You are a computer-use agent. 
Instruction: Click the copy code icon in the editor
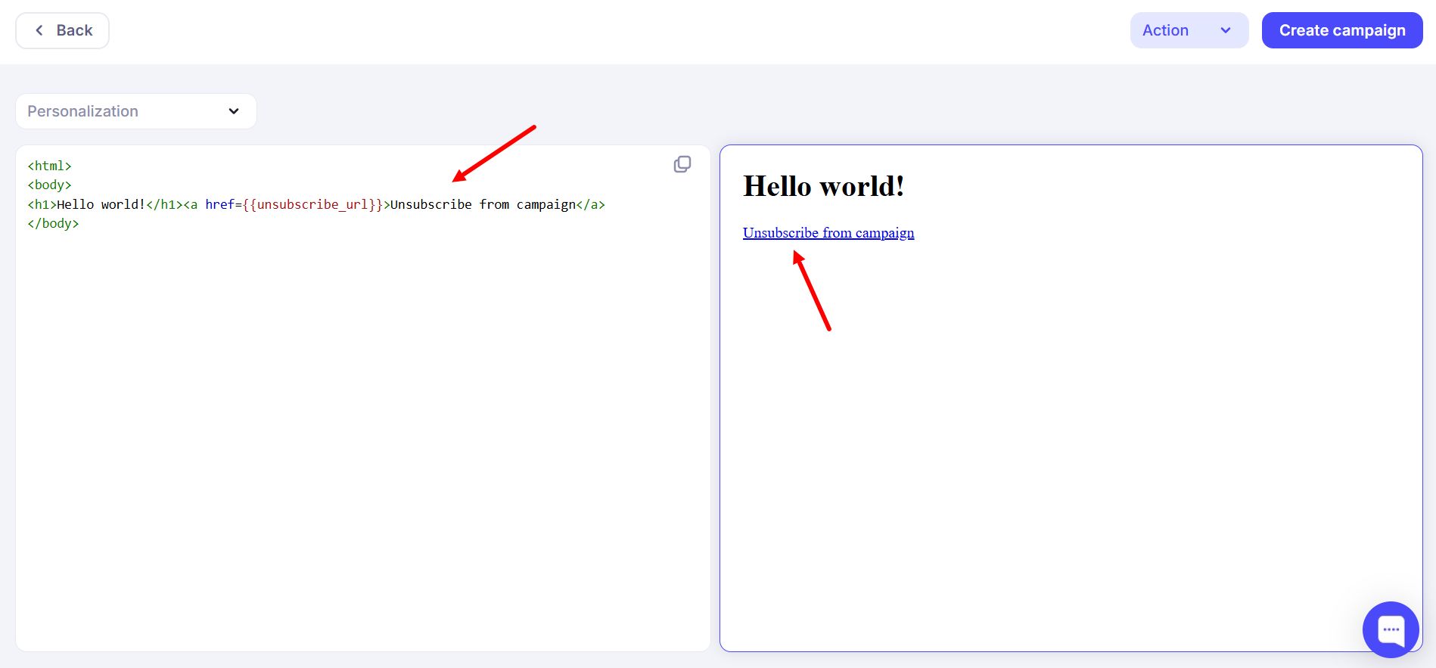pyautogui.click(x=682, y=164)
